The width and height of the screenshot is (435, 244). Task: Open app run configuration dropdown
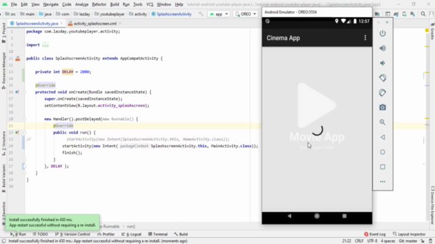(219, 14)
